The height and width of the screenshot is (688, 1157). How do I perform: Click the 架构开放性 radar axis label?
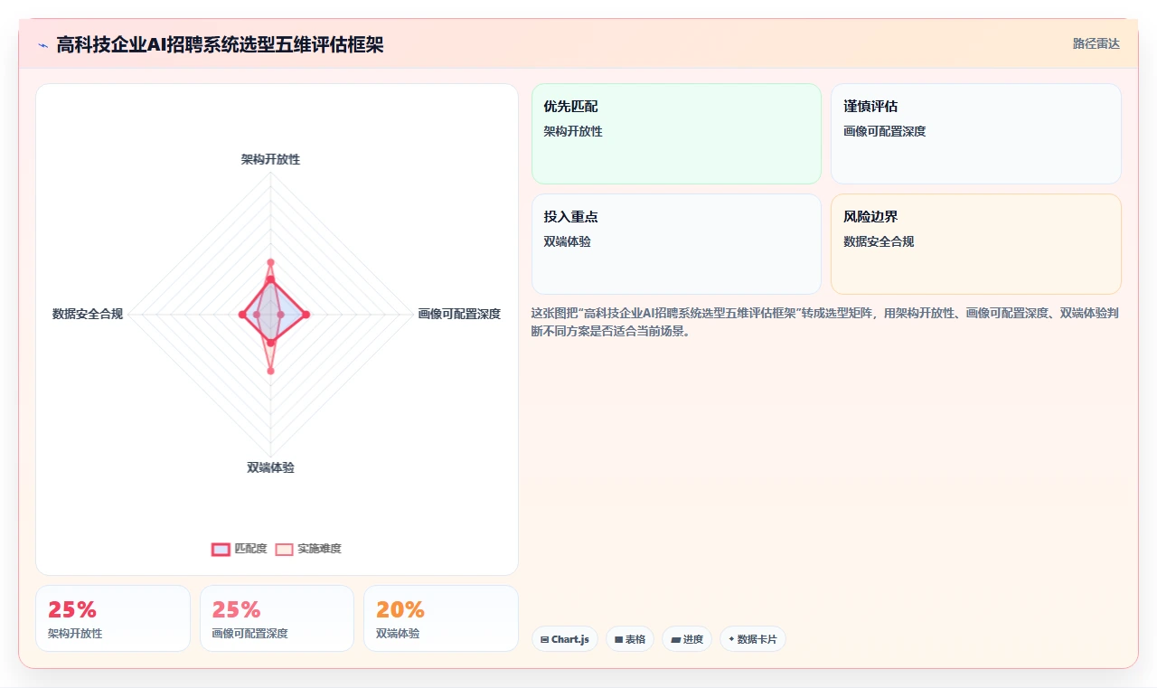click(270, 159)
